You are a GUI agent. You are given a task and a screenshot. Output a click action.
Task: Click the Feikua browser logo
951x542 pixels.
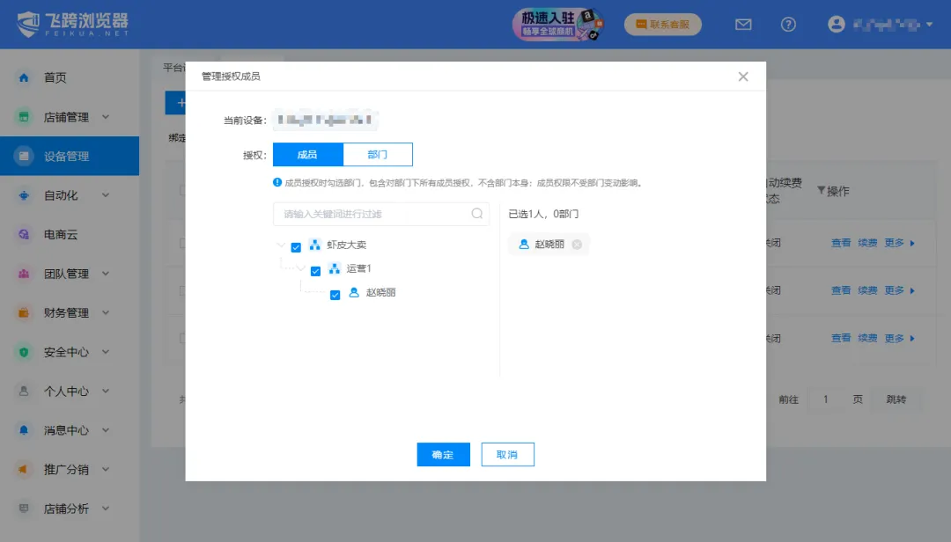click(x=72, y=25)
